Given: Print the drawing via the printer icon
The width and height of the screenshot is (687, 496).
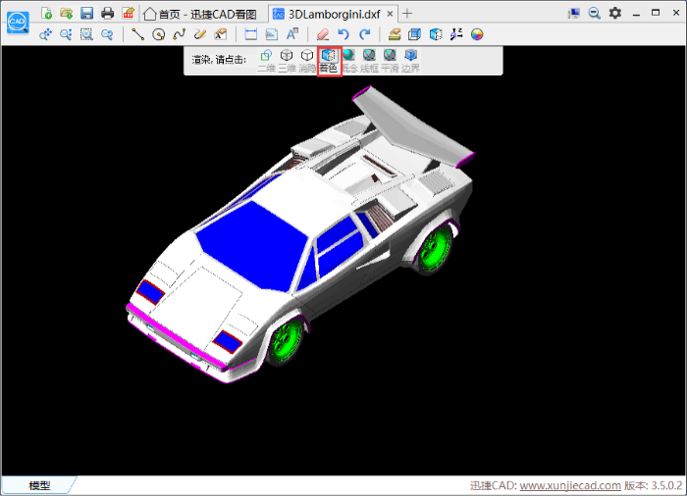Looking at the screenshot, I should 107,13.
